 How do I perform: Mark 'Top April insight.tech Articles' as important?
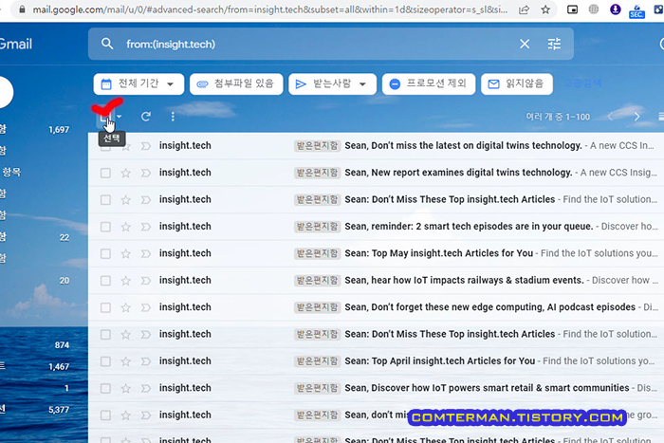pos(146,361)
